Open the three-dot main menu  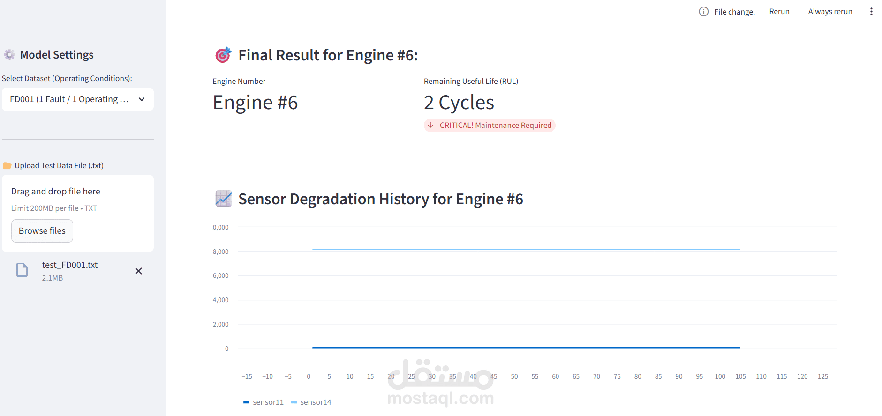(871, 12)
